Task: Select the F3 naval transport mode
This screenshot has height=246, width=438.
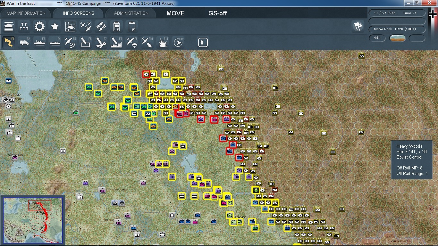Action: click(39, 42)
